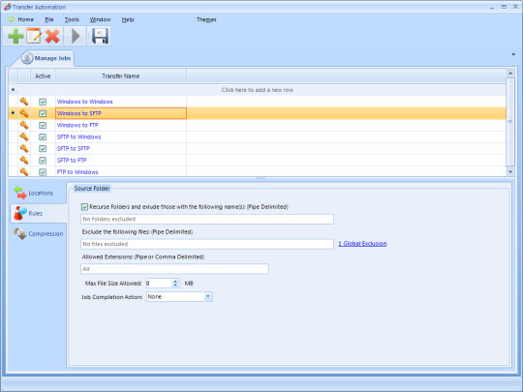Screen dimensions: 523x392
Task: Click the excluded folders input field
Action: coord(207,219)
